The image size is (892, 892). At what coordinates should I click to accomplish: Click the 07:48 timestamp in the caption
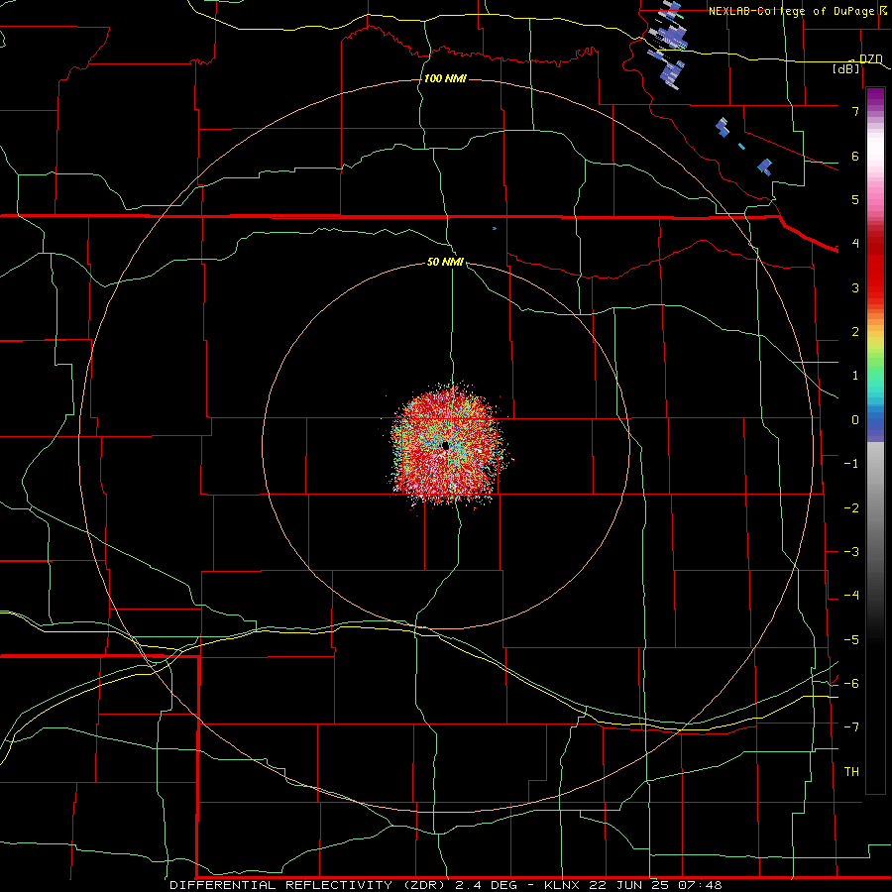pos(703,885)
